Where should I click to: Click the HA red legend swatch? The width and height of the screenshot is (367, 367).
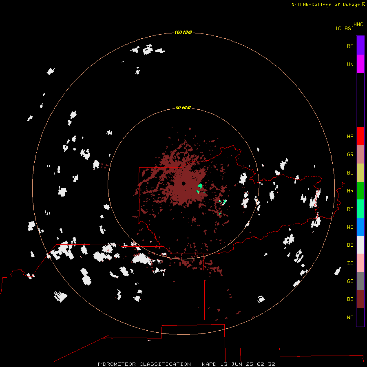click(360, 136)
